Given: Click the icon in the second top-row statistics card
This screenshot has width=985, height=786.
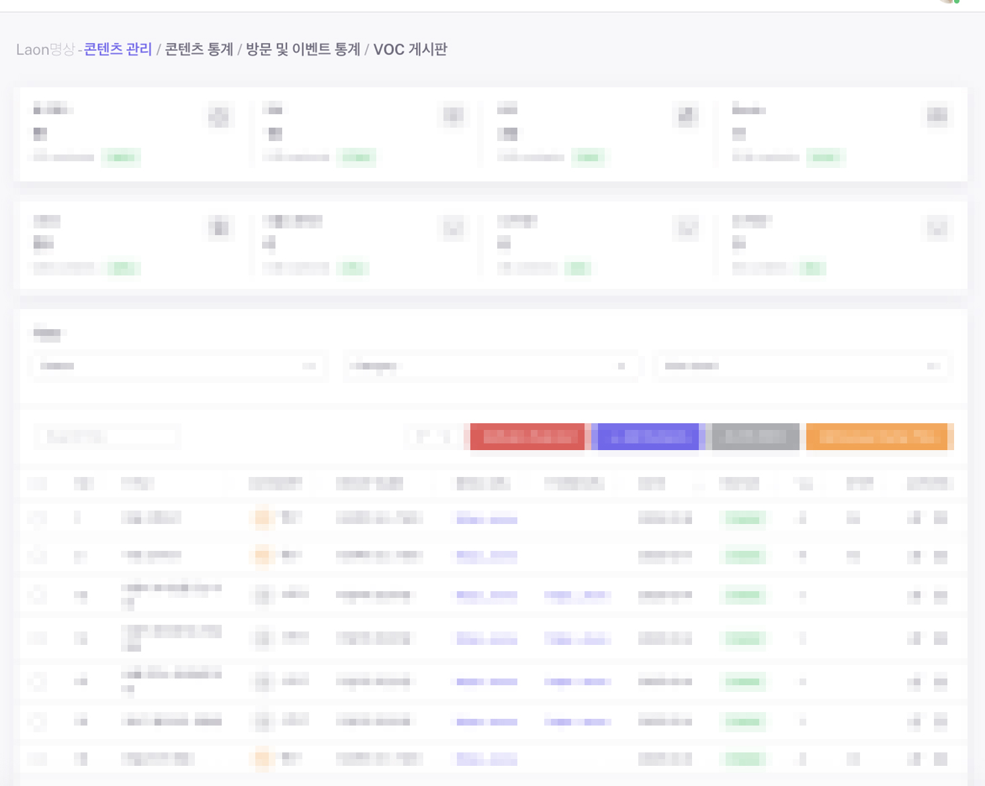Looking at the screenshot, I should click(454, 116).
